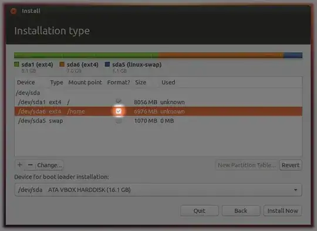Click the Revert button
The width and height of the screenshot is (317, 231).
(291, 165)
